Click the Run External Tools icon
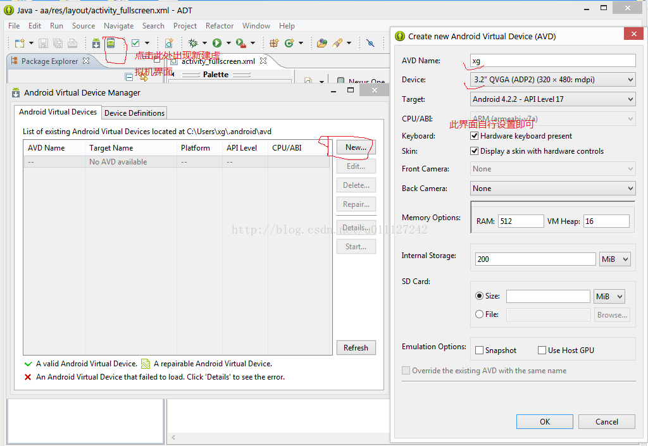The height and width of the screenshot is (446, 648). [241, 43]
